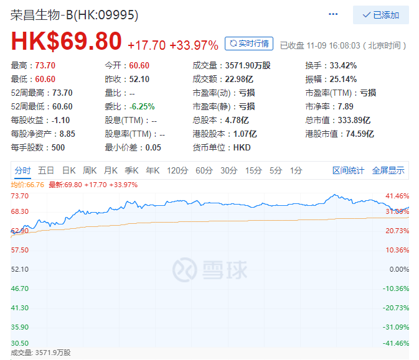Select the 年K chart tab
This screenshot has width=419, height=360.
click(x=153, y=170)
